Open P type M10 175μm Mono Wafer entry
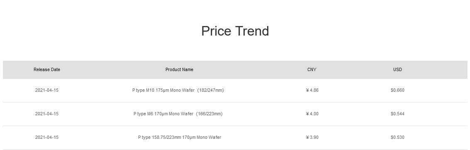 178,90
